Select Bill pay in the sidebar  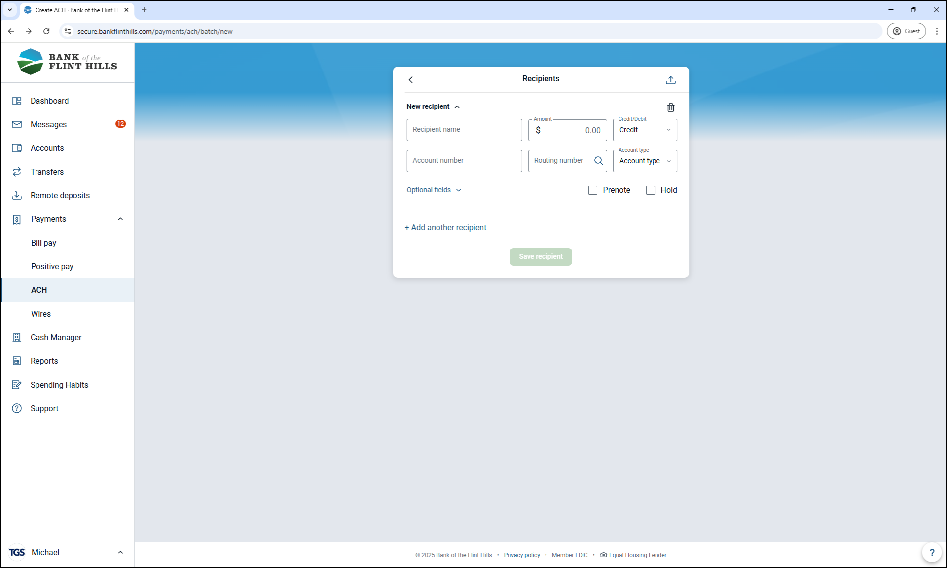[44, 243]
